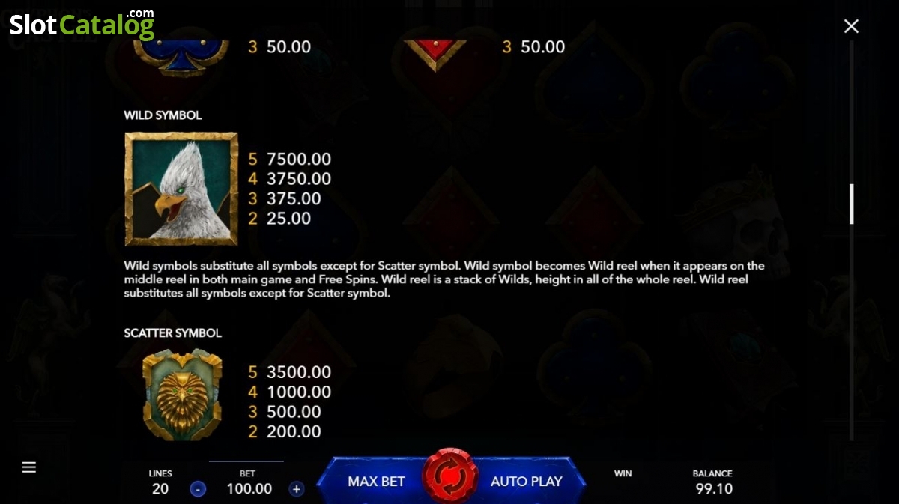Increase bet with the plus button
Image resolution: width=899 pixels, height=504 pixels.
(297, 489)
